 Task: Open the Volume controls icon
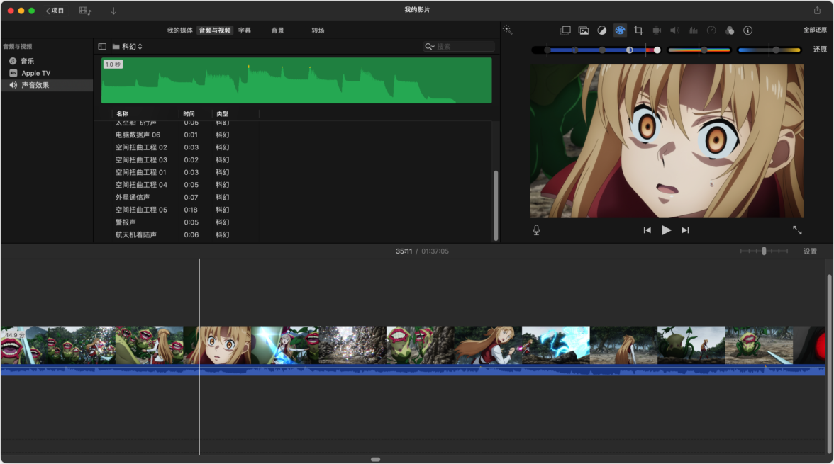coord(674,30)
